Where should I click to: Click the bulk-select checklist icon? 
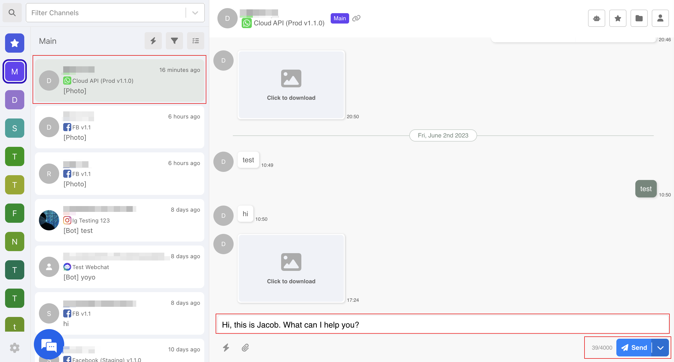click(195, 41)
